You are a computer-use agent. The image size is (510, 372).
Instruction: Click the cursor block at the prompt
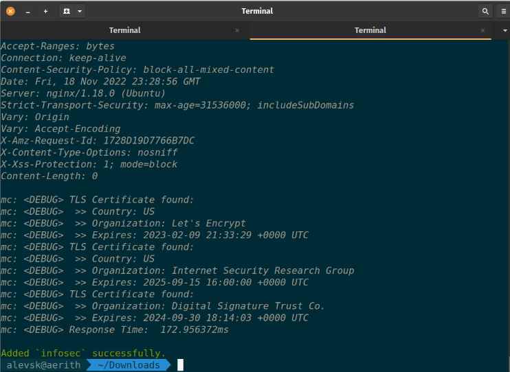click(181, 365)
